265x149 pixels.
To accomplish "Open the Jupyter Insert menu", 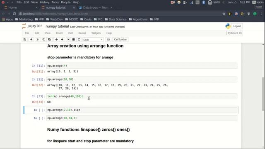I will coord(59,33).
